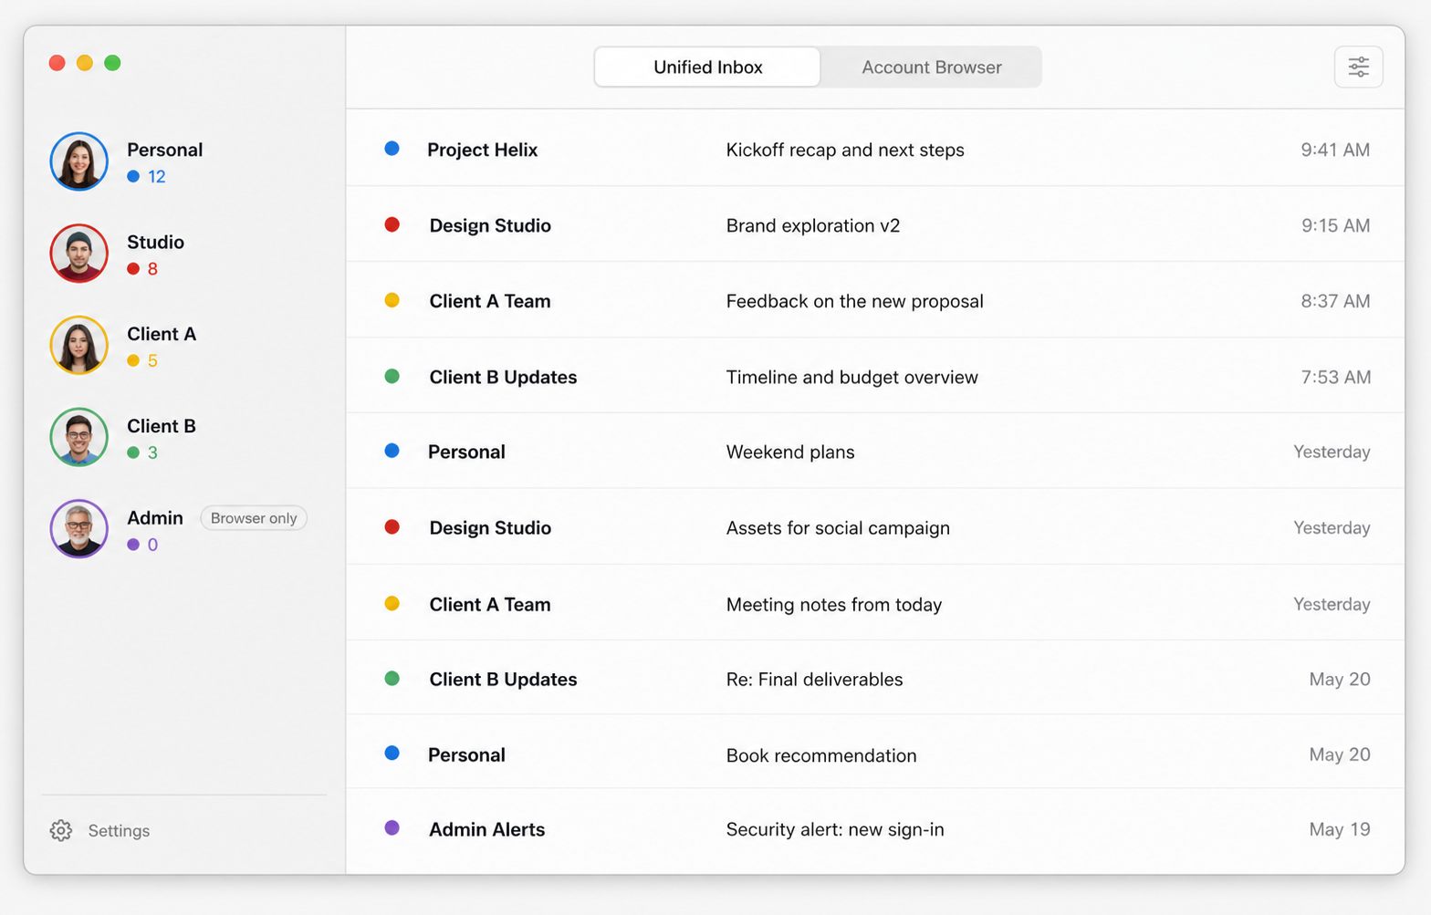Open 'Timeline and budget overview' subject
1431x915 pixels.
pos(851,377)
